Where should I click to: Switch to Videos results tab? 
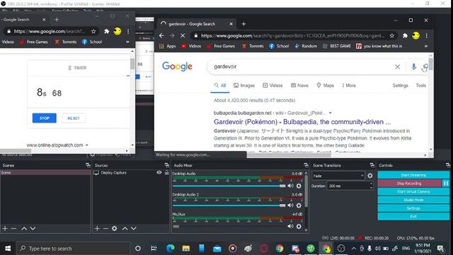tap(273, 85)
